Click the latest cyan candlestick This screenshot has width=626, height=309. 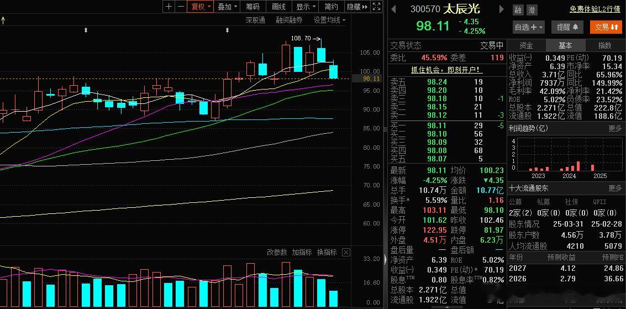(333, 71)
